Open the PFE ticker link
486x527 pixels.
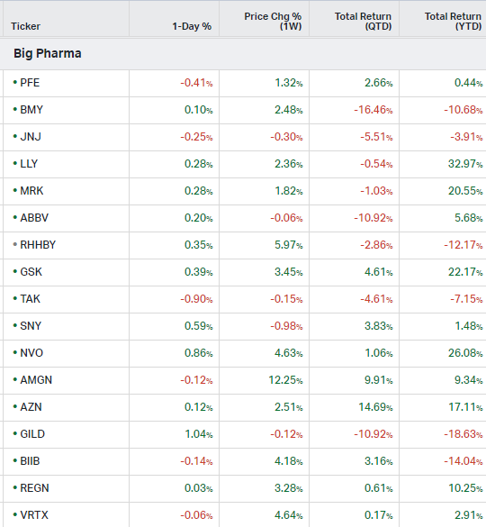point(30,83)
